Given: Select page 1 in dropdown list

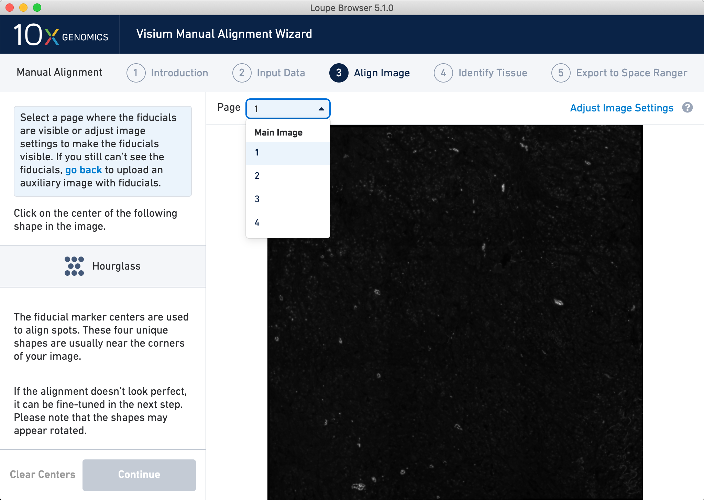Looking at the screenshot, I should tap(288, 153).
